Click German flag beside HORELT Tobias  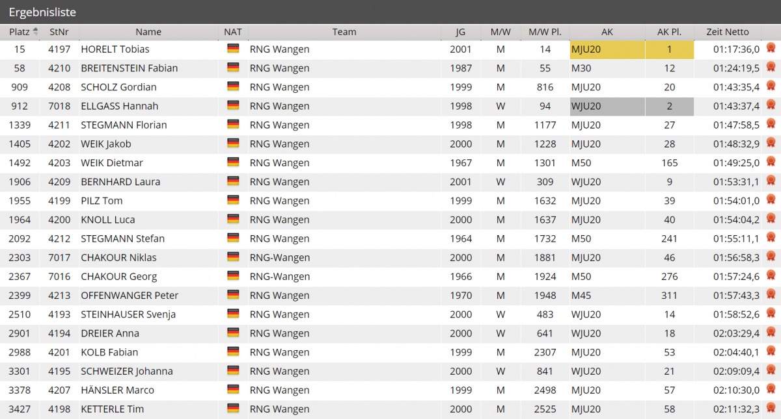[233, 49]
